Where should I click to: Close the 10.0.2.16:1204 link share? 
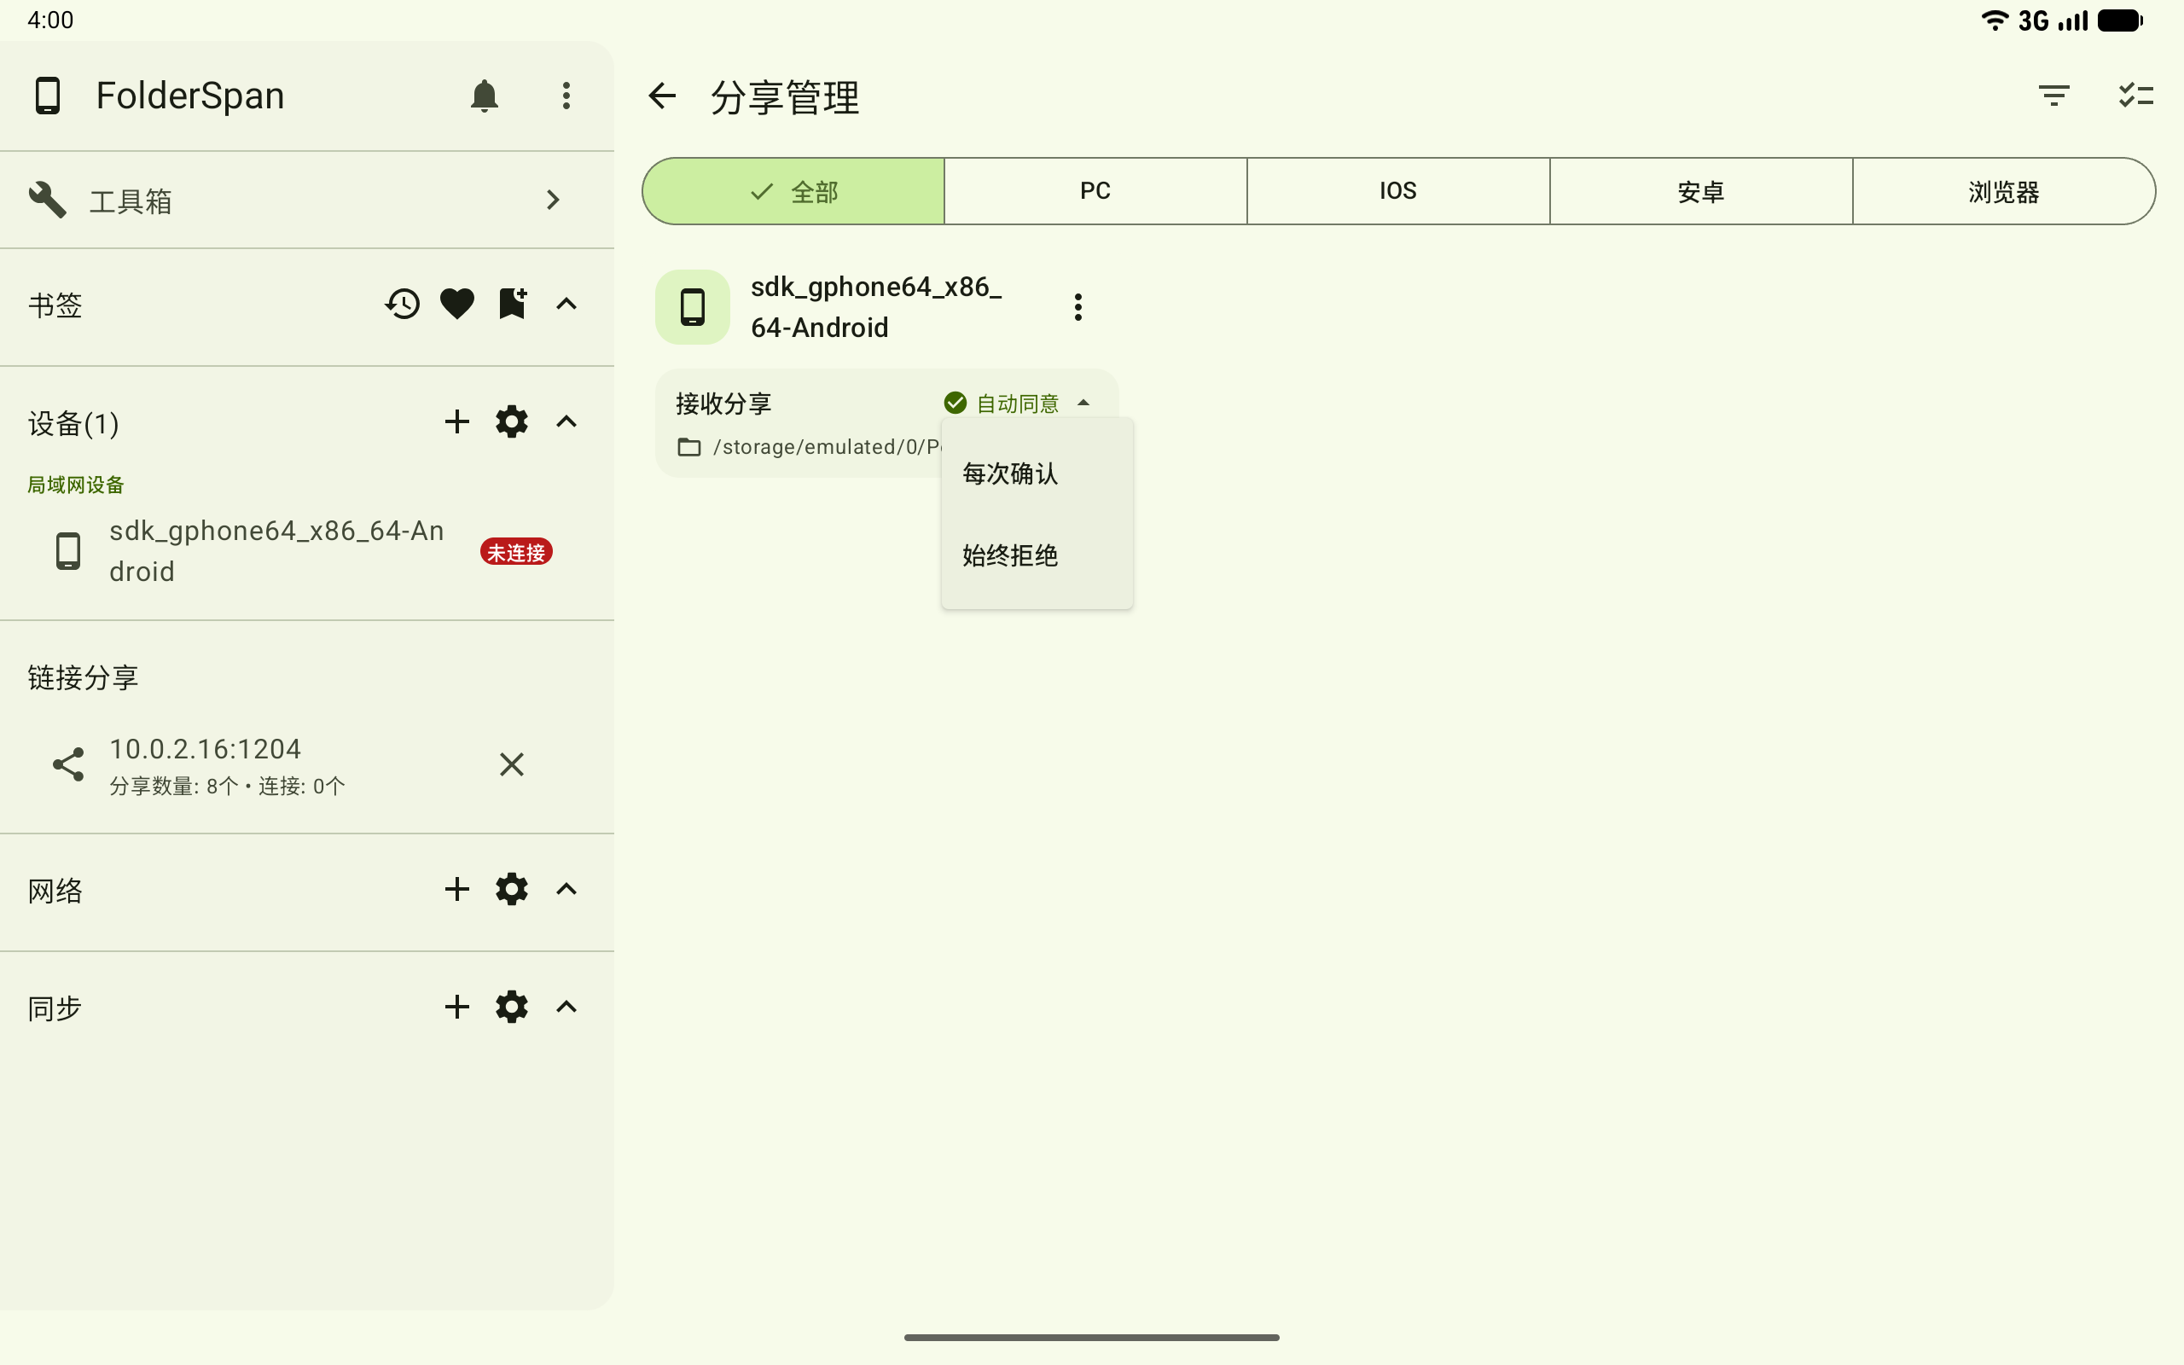512,764
